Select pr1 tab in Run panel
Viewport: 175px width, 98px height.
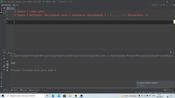pos(11,52)
